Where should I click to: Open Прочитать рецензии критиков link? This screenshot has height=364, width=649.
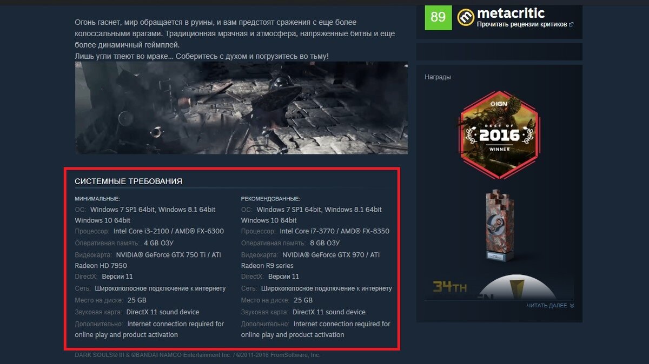click(522, 24)
